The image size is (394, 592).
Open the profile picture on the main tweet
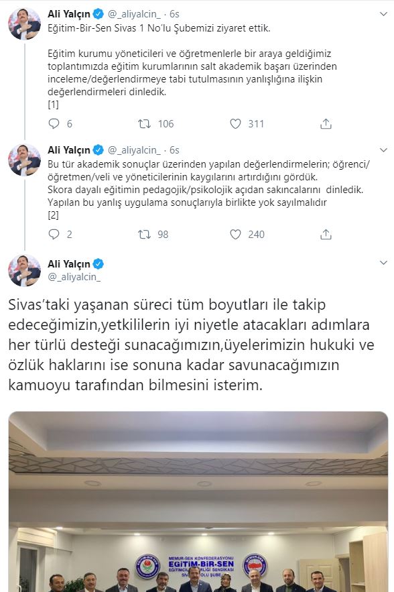[x=25, y=270]
